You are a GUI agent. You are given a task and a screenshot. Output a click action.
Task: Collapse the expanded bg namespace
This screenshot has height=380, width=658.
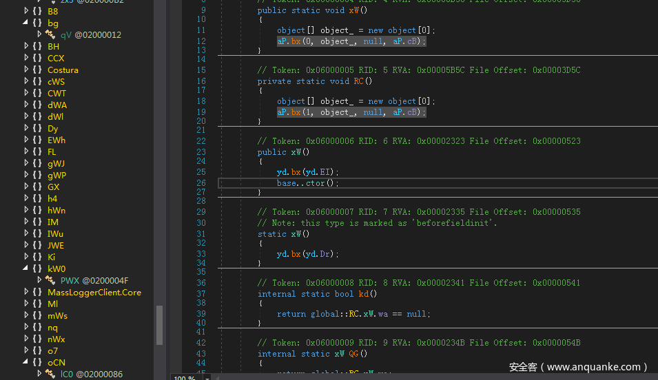26,23
